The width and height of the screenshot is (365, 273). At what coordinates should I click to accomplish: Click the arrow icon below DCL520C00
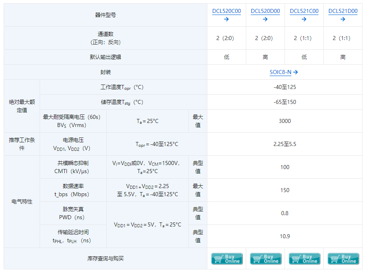click(227, 19)
